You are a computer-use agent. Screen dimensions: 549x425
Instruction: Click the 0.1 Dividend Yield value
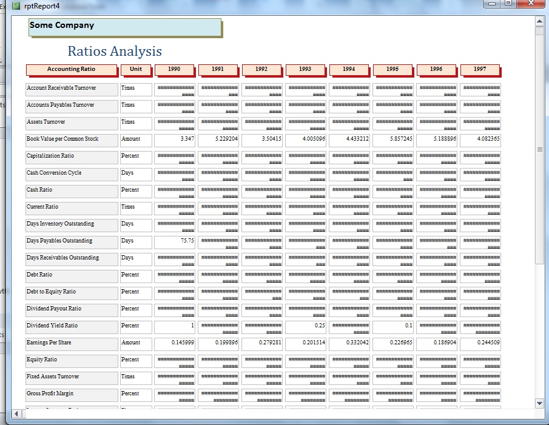pos(393,327)
